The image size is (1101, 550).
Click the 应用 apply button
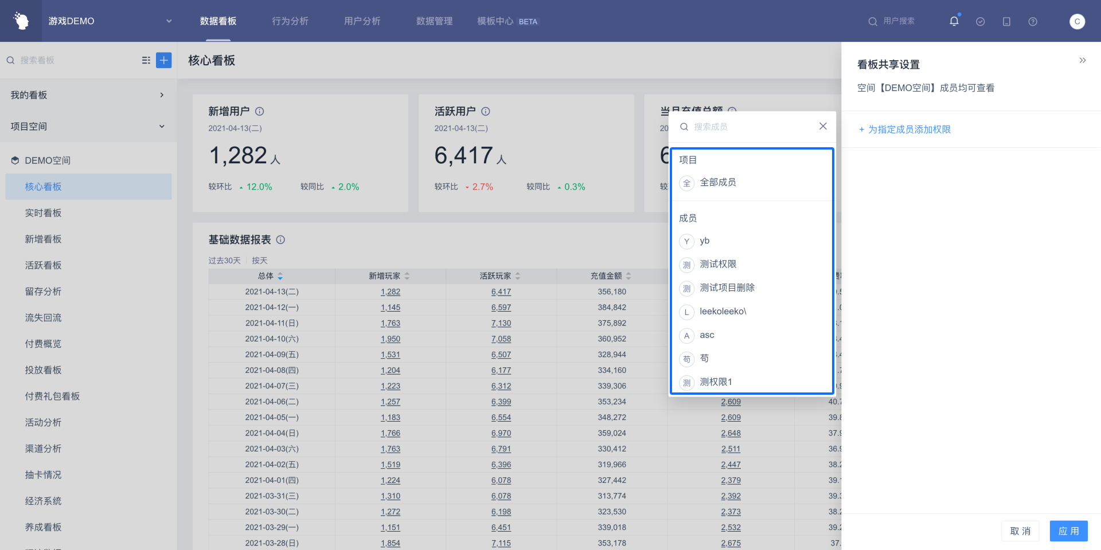[x=1068, y=531]
